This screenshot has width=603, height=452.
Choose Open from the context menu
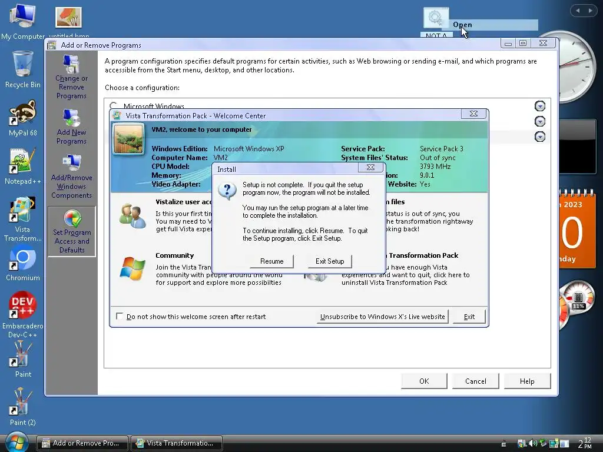pyautogui.click(x=490, y=25)
